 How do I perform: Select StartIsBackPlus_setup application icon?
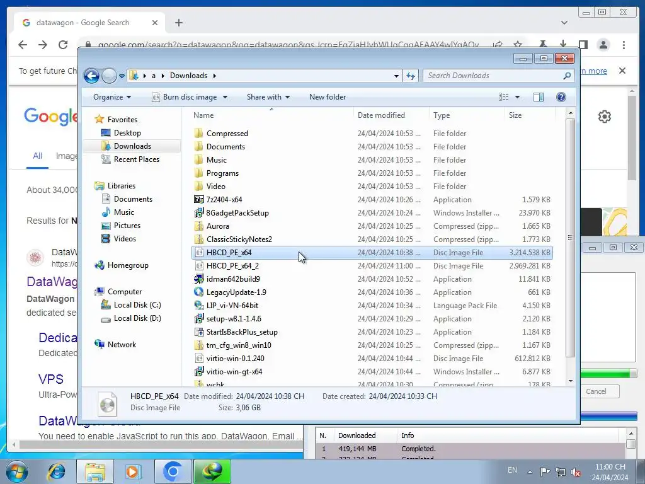(x=198, y=331)
